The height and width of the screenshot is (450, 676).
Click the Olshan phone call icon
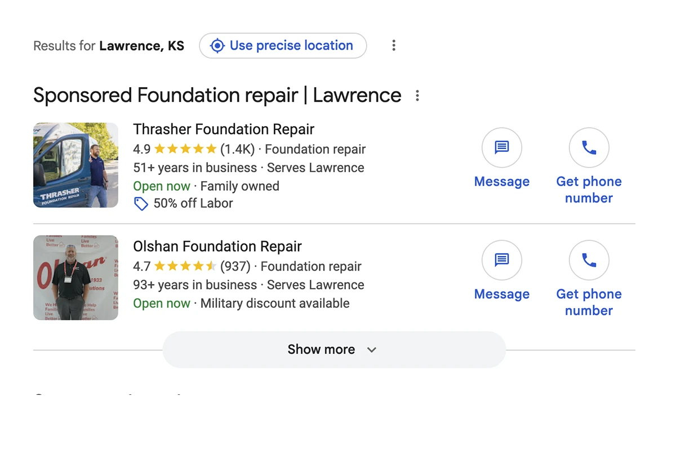click(589, 260)
